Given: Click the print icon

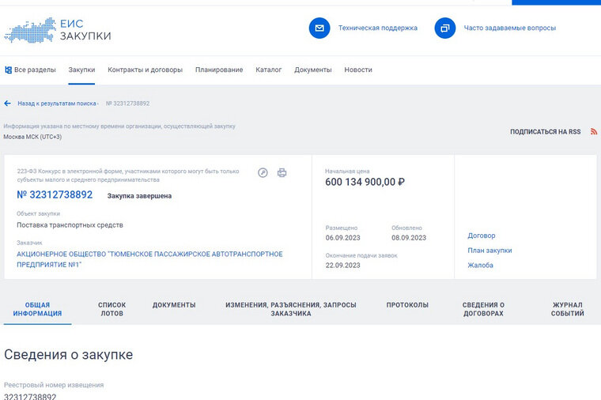Looking at the screenshot, I should point(282,173).
